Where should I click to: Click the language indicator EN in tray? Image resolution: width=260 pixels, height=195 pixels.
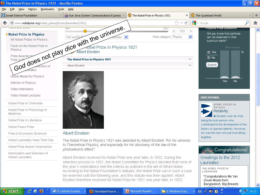(x=200, y=191)
